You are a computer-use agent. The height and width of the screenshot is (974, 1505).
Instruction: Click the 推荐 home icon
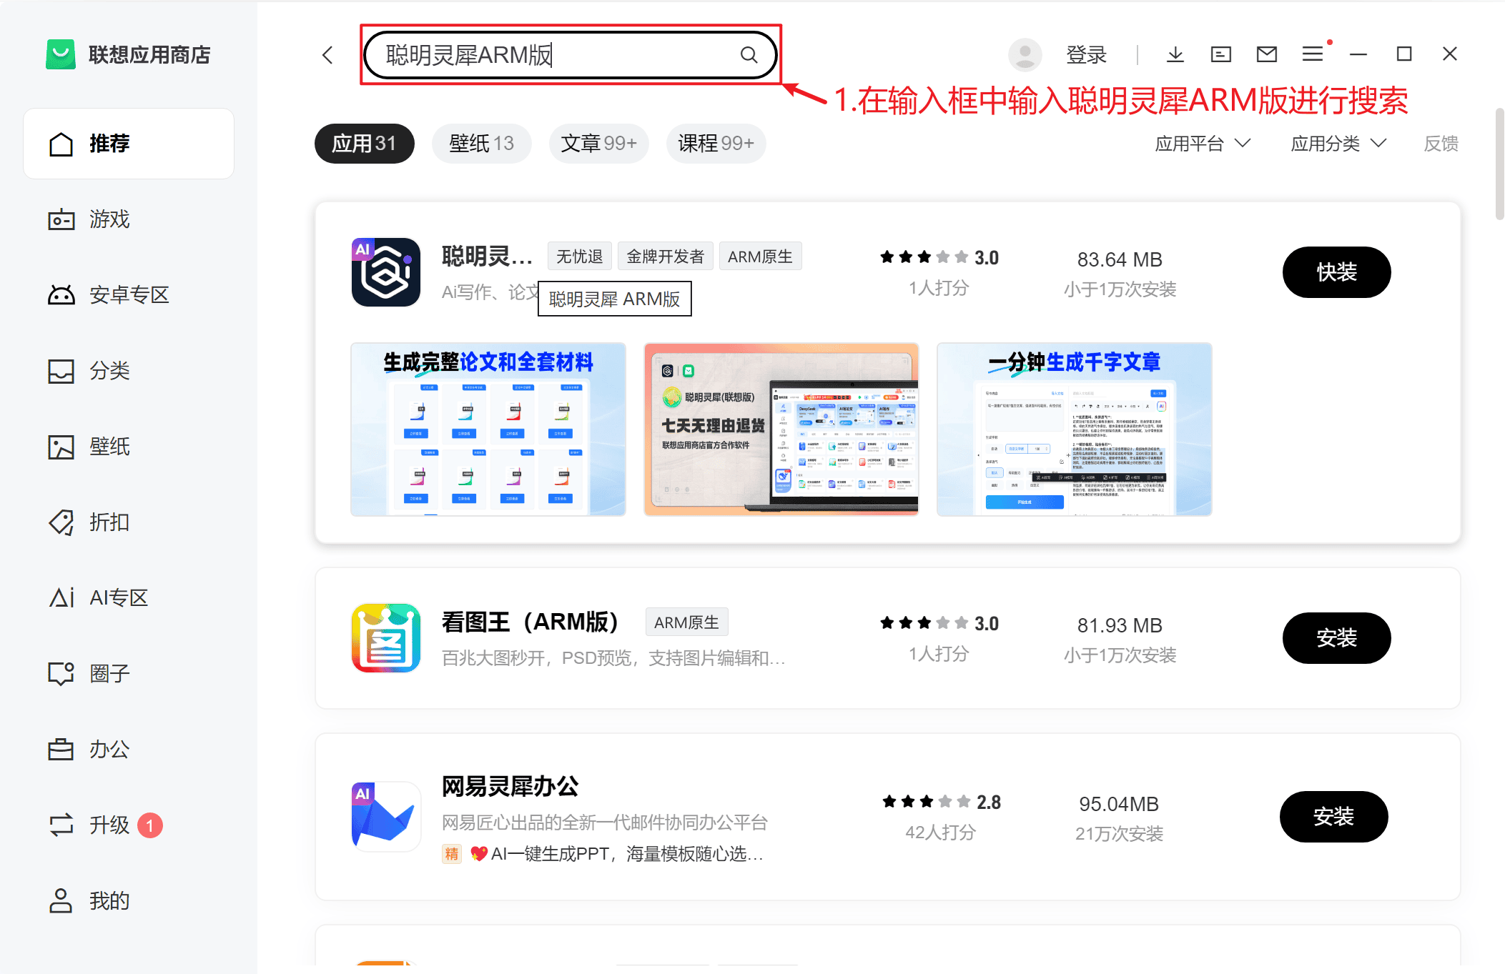coord(61,144)
